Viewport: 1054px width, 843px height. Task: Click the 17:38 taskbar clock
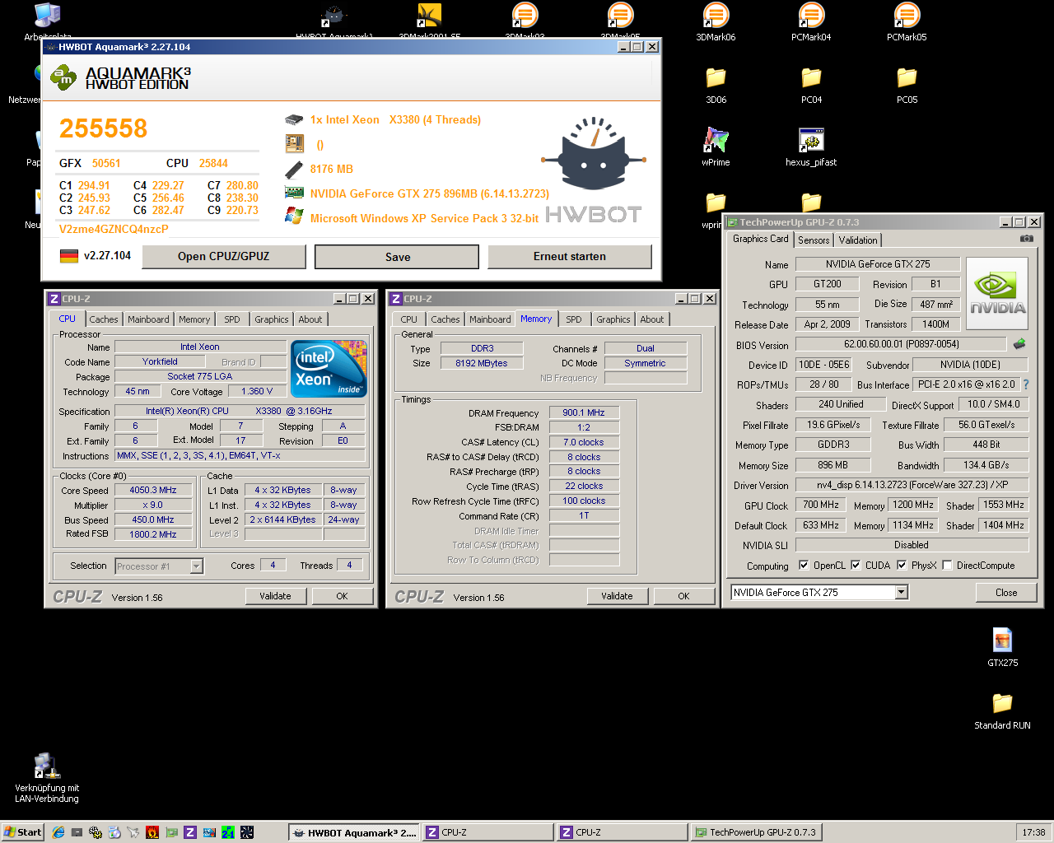(x=1033, y=832)
